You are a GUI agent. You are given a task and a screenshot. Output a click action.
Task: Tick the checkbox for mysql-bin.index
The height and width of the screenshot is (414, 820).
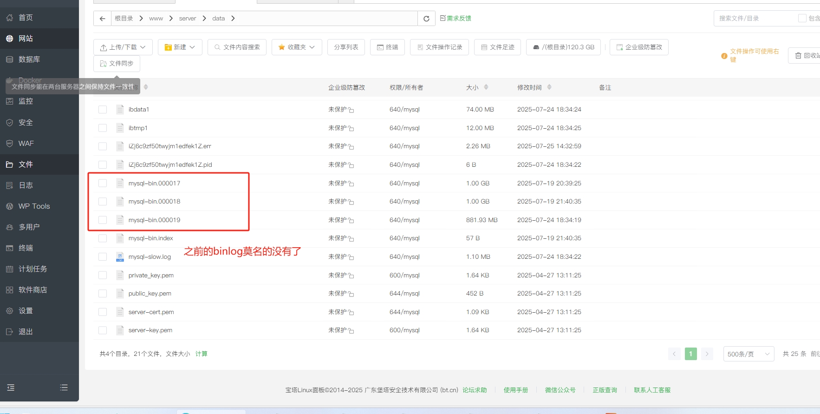point(103,238)
